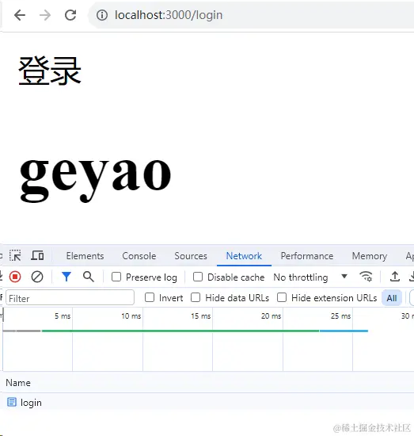Click the localhost:3000/login address bar
This screenshot has height=436, width=414.
pyautogui.click(x=252, y=15)
